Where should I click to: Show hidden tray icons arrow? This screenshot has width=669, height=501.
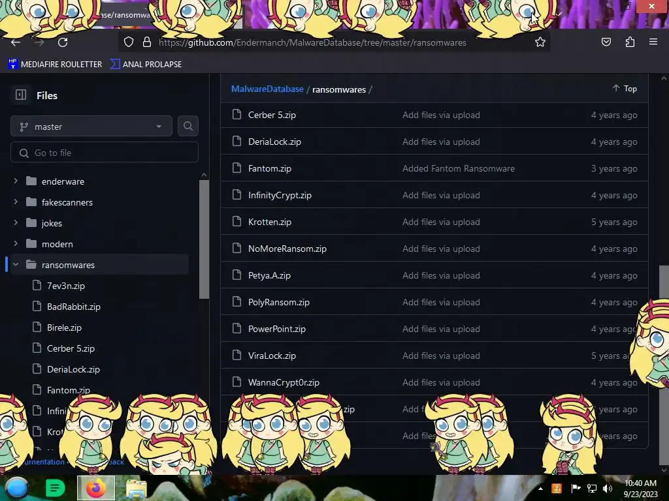[540, 489]
